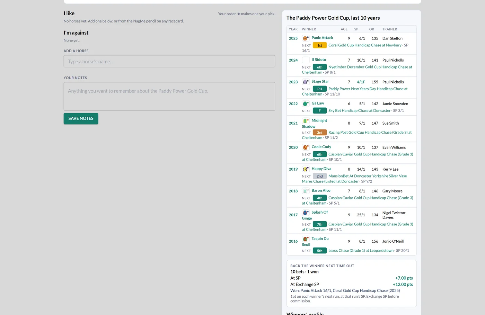Click Splash Of Ginge's silks icon
The width and height of the screenshot is (485, 315).
pyautogui.click(x=306, y=213)
